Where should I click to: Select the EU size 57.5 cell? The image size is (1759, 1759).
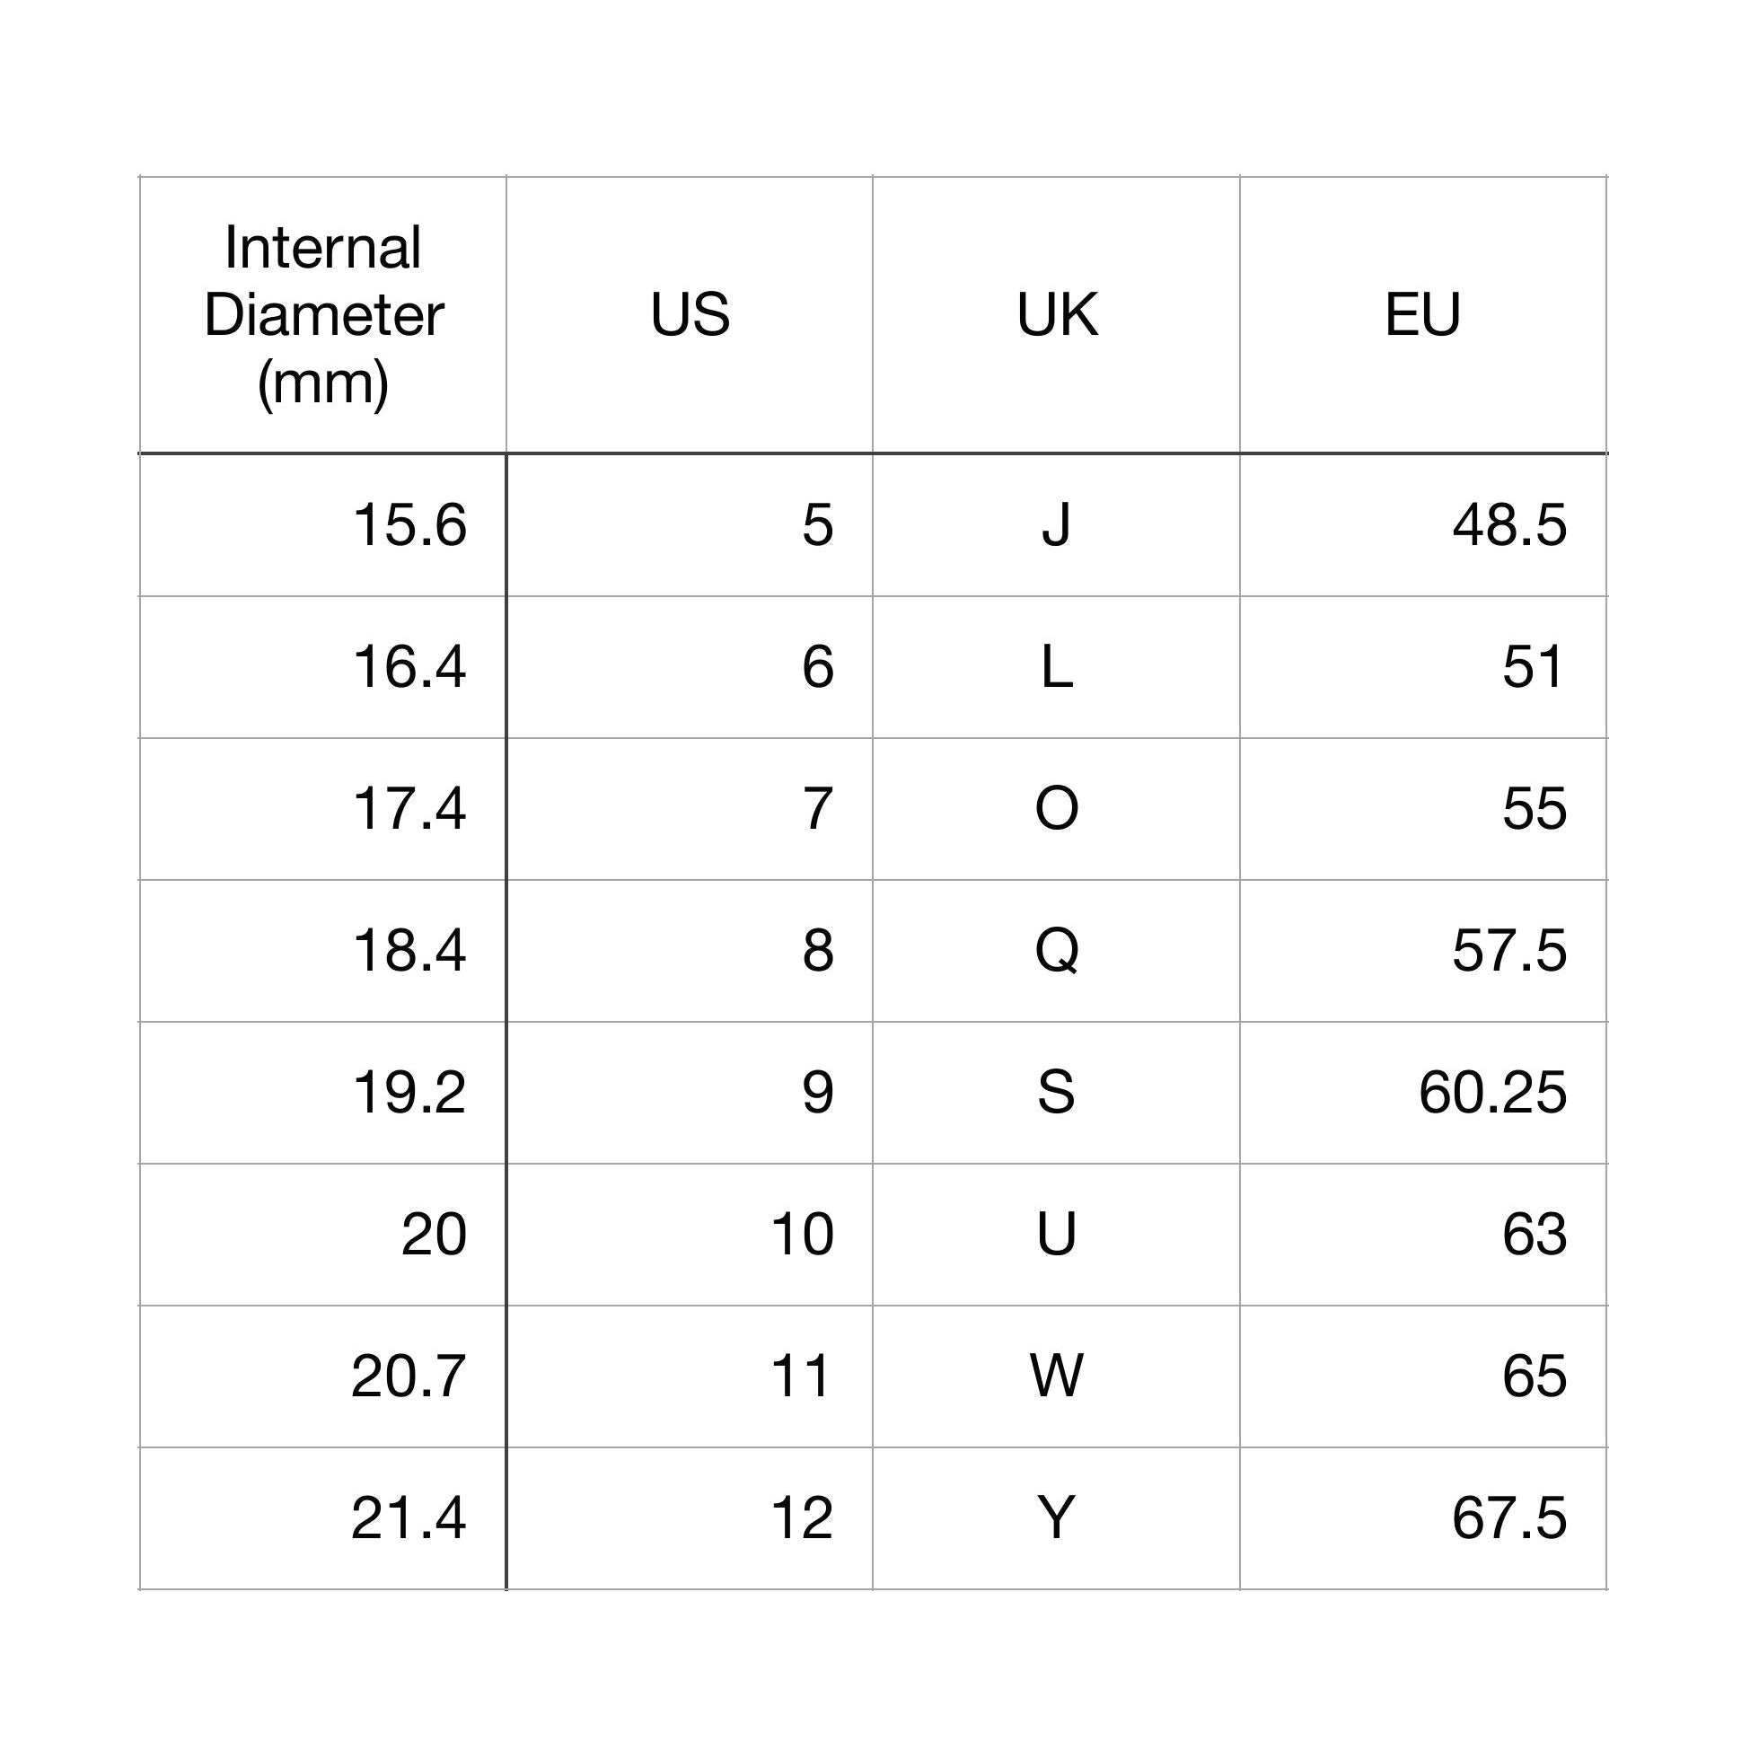pos(1508,951)
